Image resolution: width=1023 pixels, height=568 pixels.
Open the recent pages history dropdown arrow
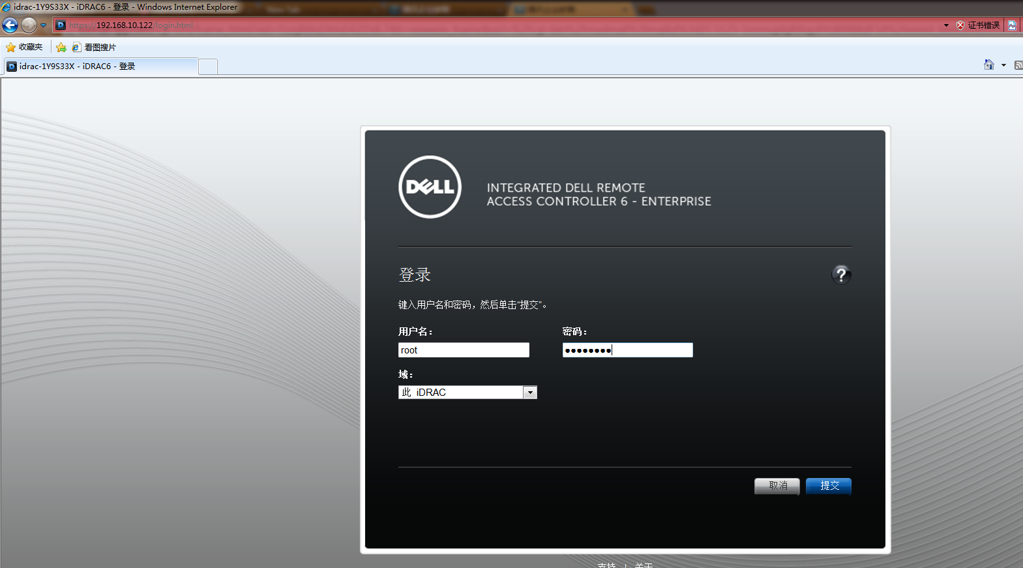click(43, 25)
